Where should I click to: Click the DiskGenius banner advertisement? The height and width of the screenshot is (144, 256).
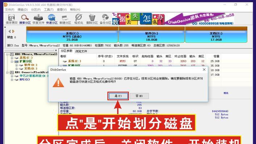coord(173,19)
